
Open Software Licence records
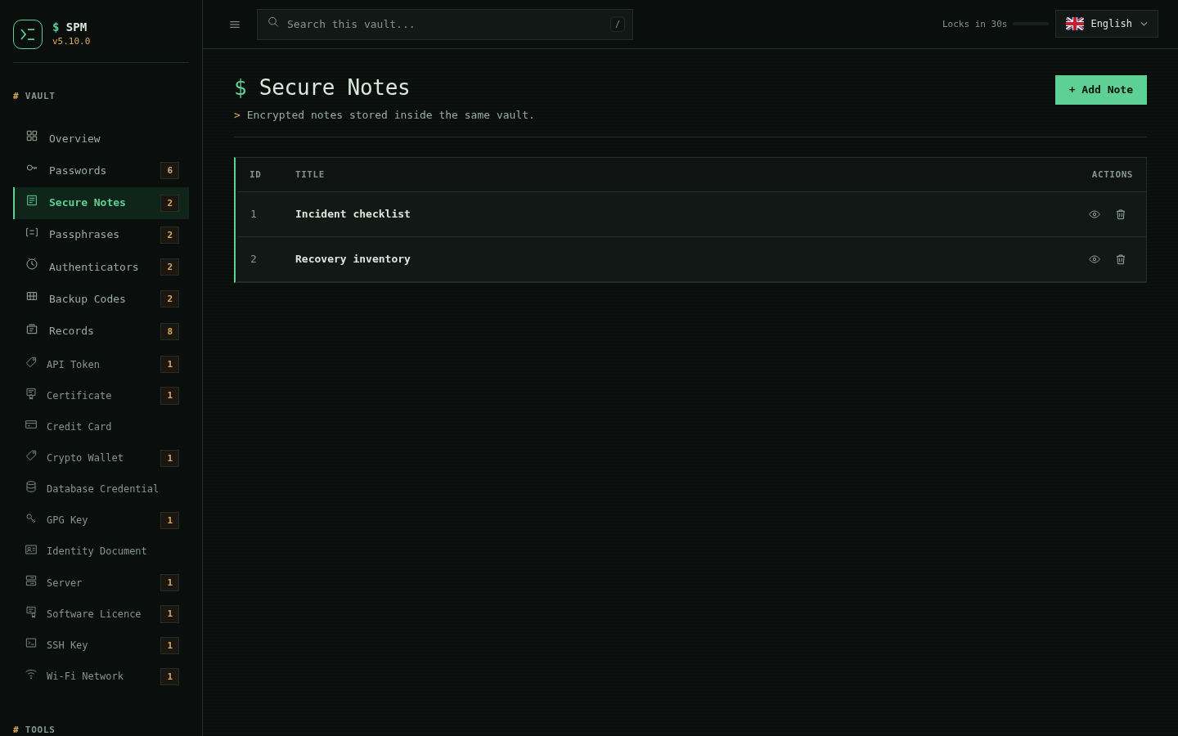pos(101,613)
